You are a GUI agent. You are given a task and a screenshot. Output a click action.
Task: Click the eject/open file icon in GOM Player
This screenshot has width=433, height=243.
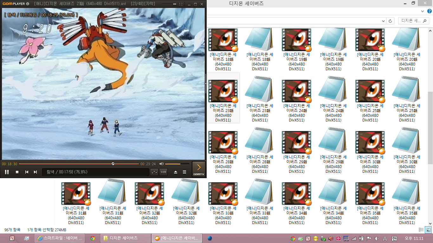click(176, 172)
